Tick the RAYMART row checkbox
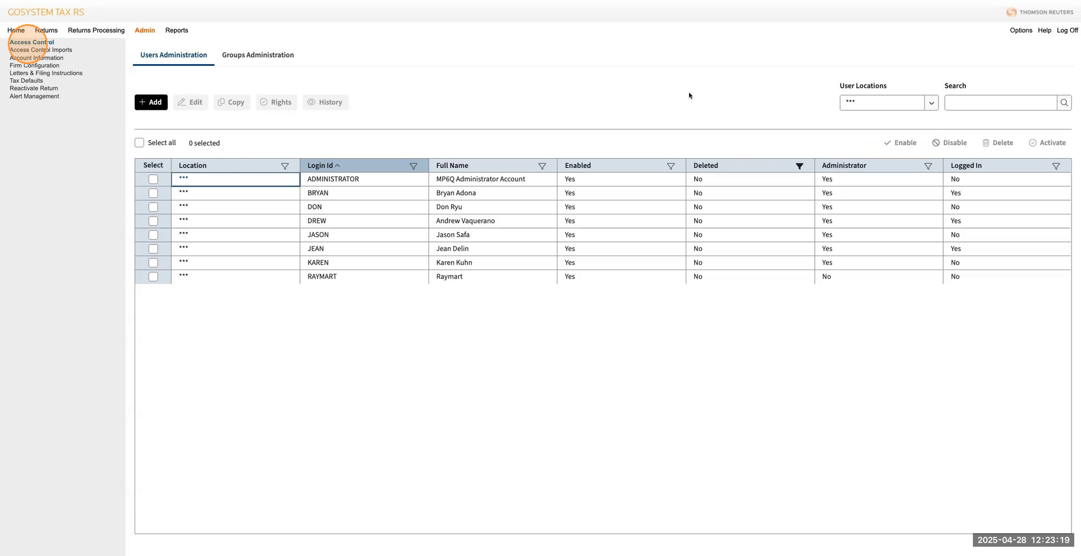The image size is (1081, 556). [153, 277]
